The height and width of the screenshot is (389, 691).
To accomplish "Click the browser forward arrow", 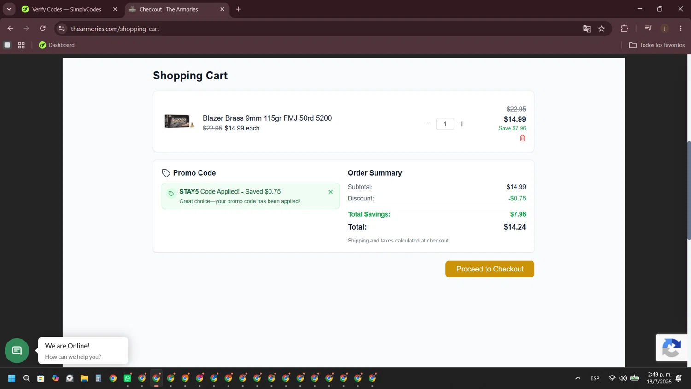I will (x=26, y=29).
